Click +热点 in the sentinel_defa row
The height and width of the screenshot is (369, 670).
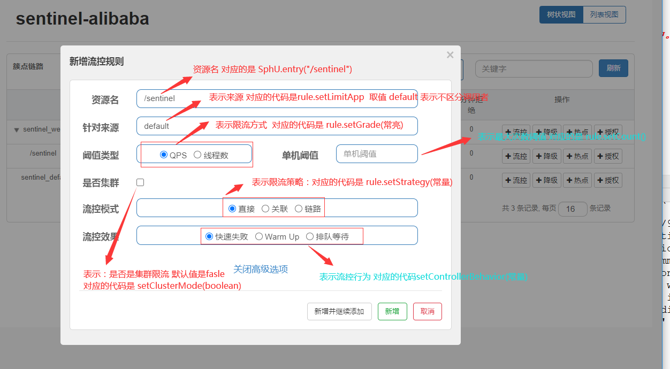pyautogui.click(x=577, y=180)
